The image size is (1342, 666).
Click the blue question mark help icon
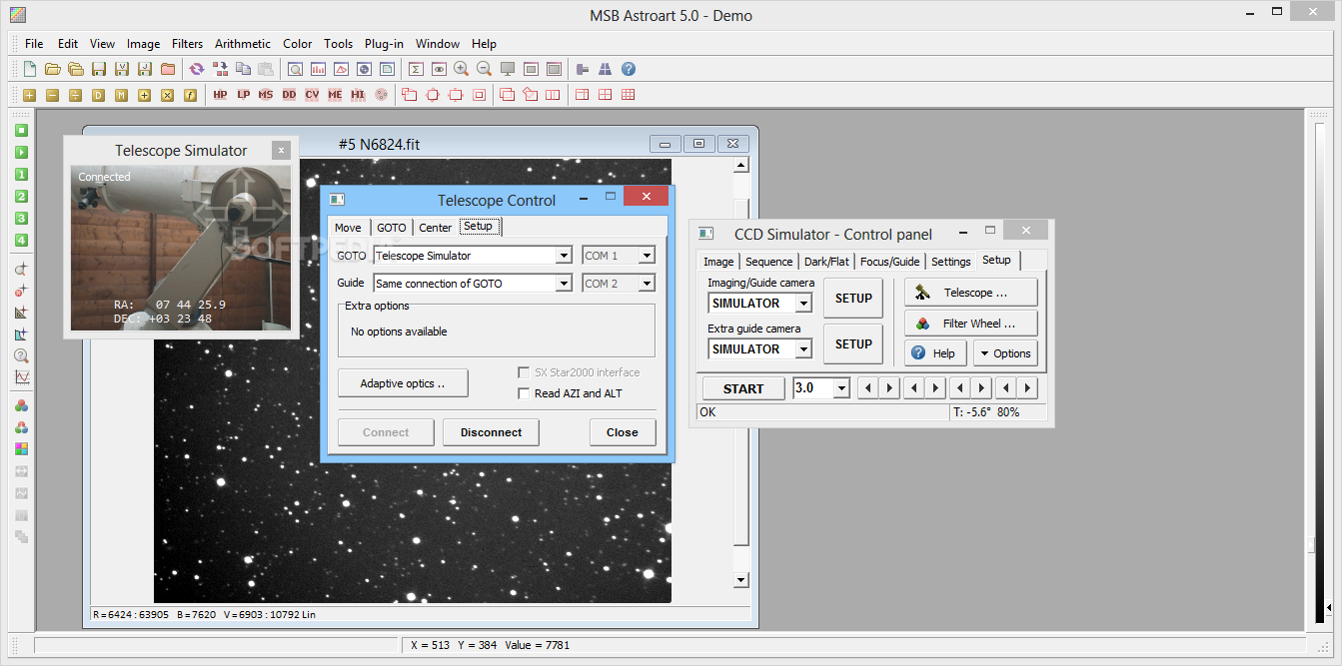click(629, 69)
